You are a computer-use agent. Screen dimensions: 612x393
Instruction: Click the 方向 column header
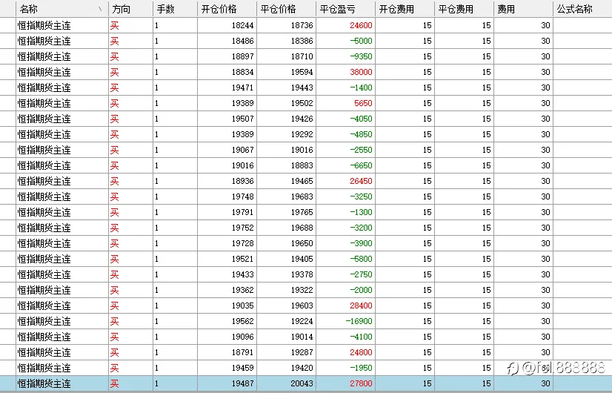pyautogui.click(x=130, y=9)
